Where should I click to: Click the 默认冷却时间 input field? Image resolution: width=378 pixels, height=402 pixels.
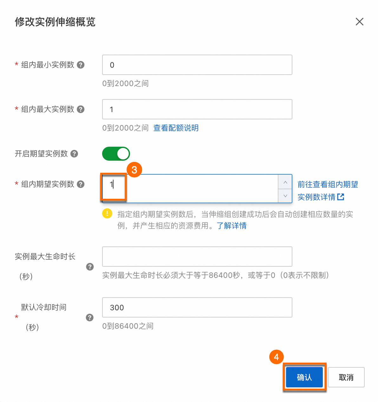(197, 307)
